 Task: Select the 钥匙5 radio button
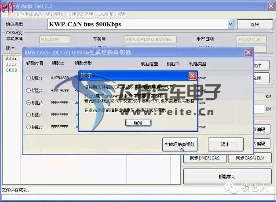[x=28, y=127]
